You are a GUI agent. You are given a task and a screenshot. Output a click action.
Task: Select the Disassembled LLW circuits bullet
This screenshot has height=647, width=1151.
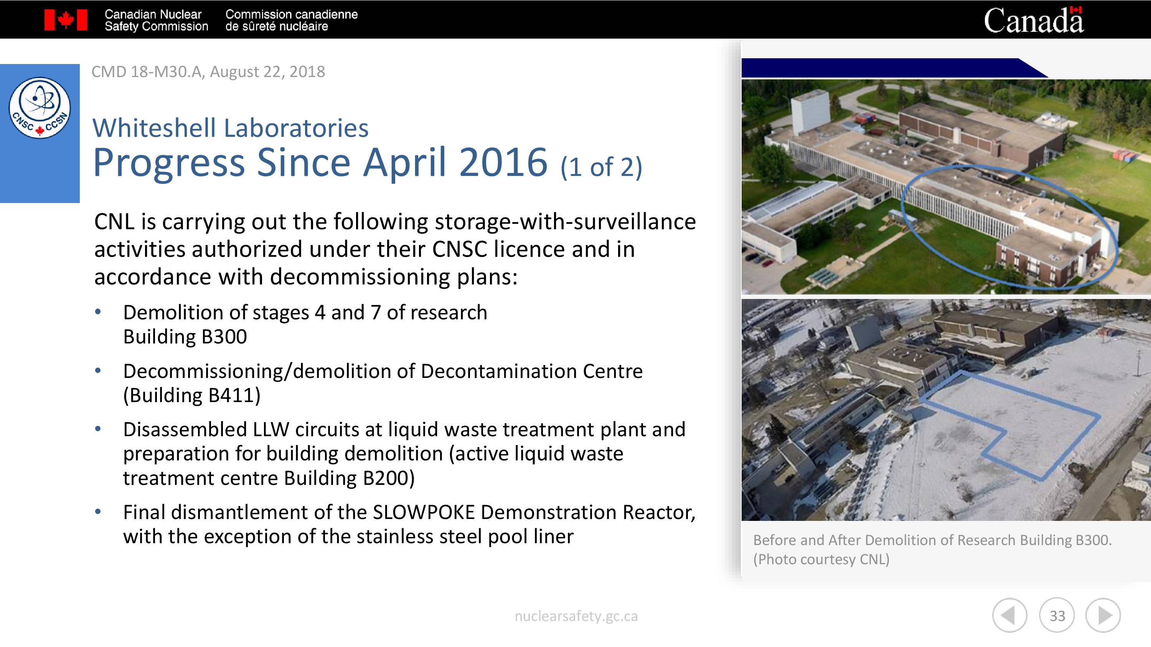[x=404, y=454]
